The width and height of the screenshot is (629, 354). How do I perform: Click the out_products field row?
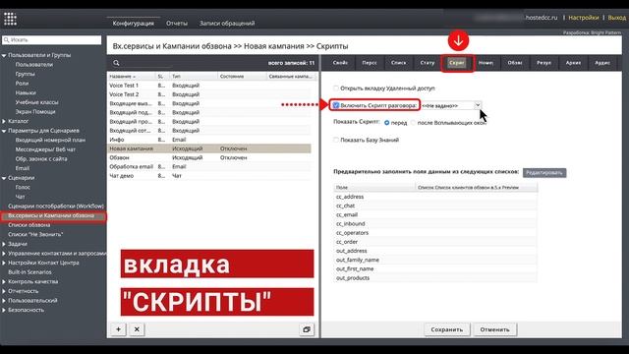(435, 278)
